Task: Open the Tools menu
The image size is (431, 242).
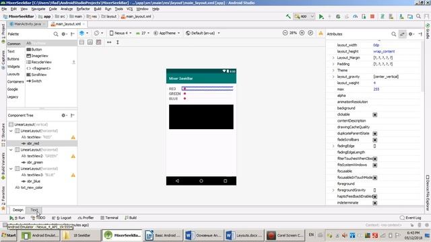Action: 119,9
